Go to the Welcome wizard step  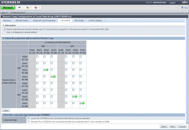coord(7,21)
